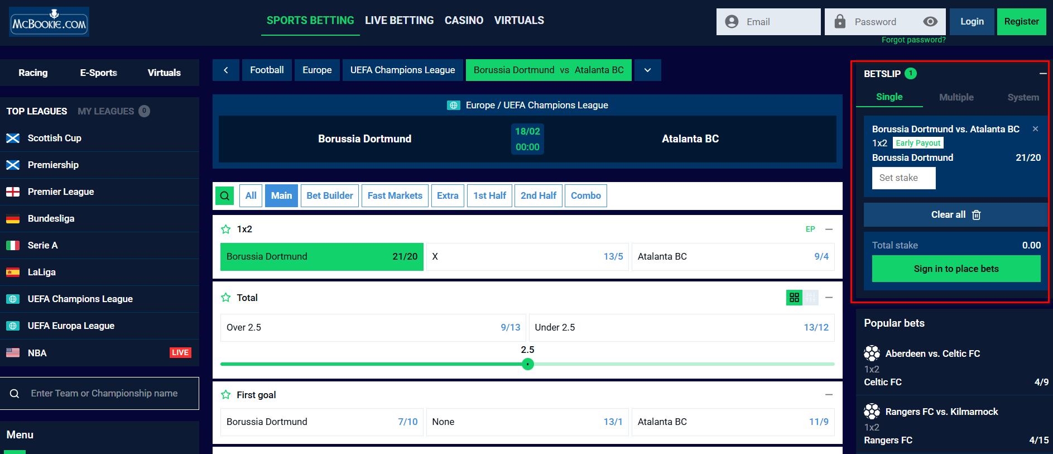This screenshot has height=454, width=1053.
Task: Switch betslip to System tab
Action: point(1023,97)
